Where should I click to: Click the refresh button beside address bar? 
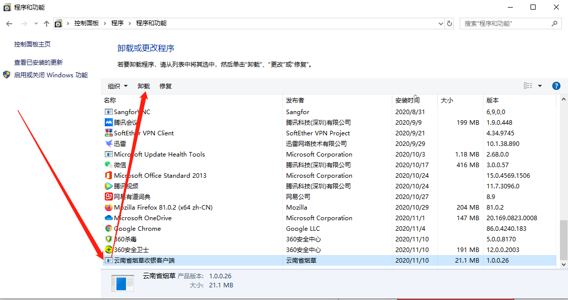(x=450, y=23)
